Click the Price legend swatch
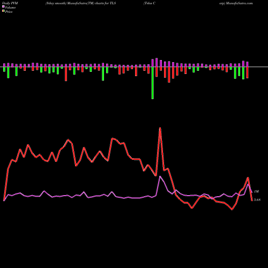Screen dimensions: 268x268 coord(3,11)
